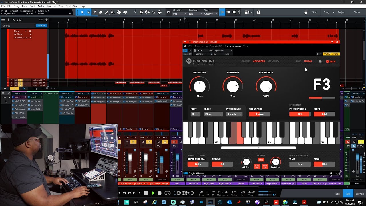Start playback with the green Play button
This screenshot has width=366, height=206.
153,193
